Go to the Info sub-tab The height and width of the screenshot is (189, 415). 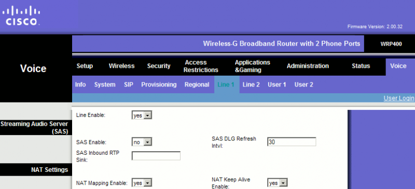pos(80,84)
